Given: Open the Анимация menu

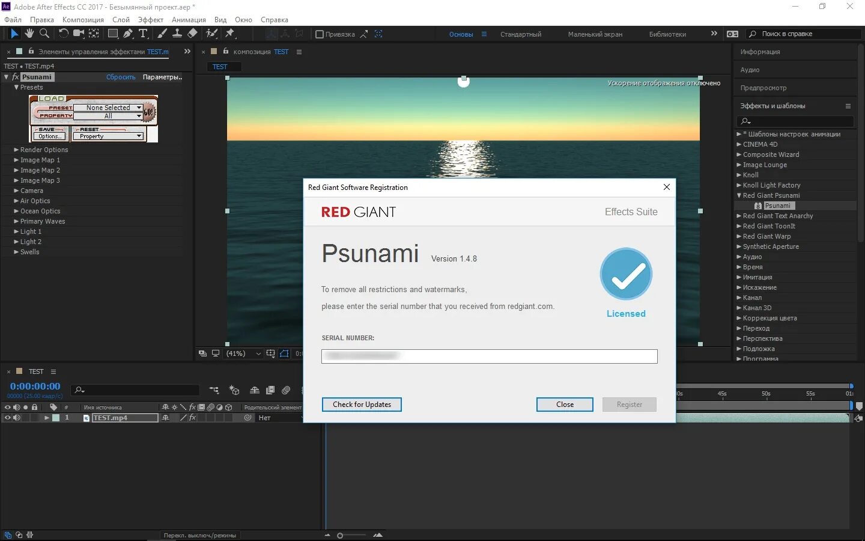Looking at the screenshot, I should pos(189,20).
